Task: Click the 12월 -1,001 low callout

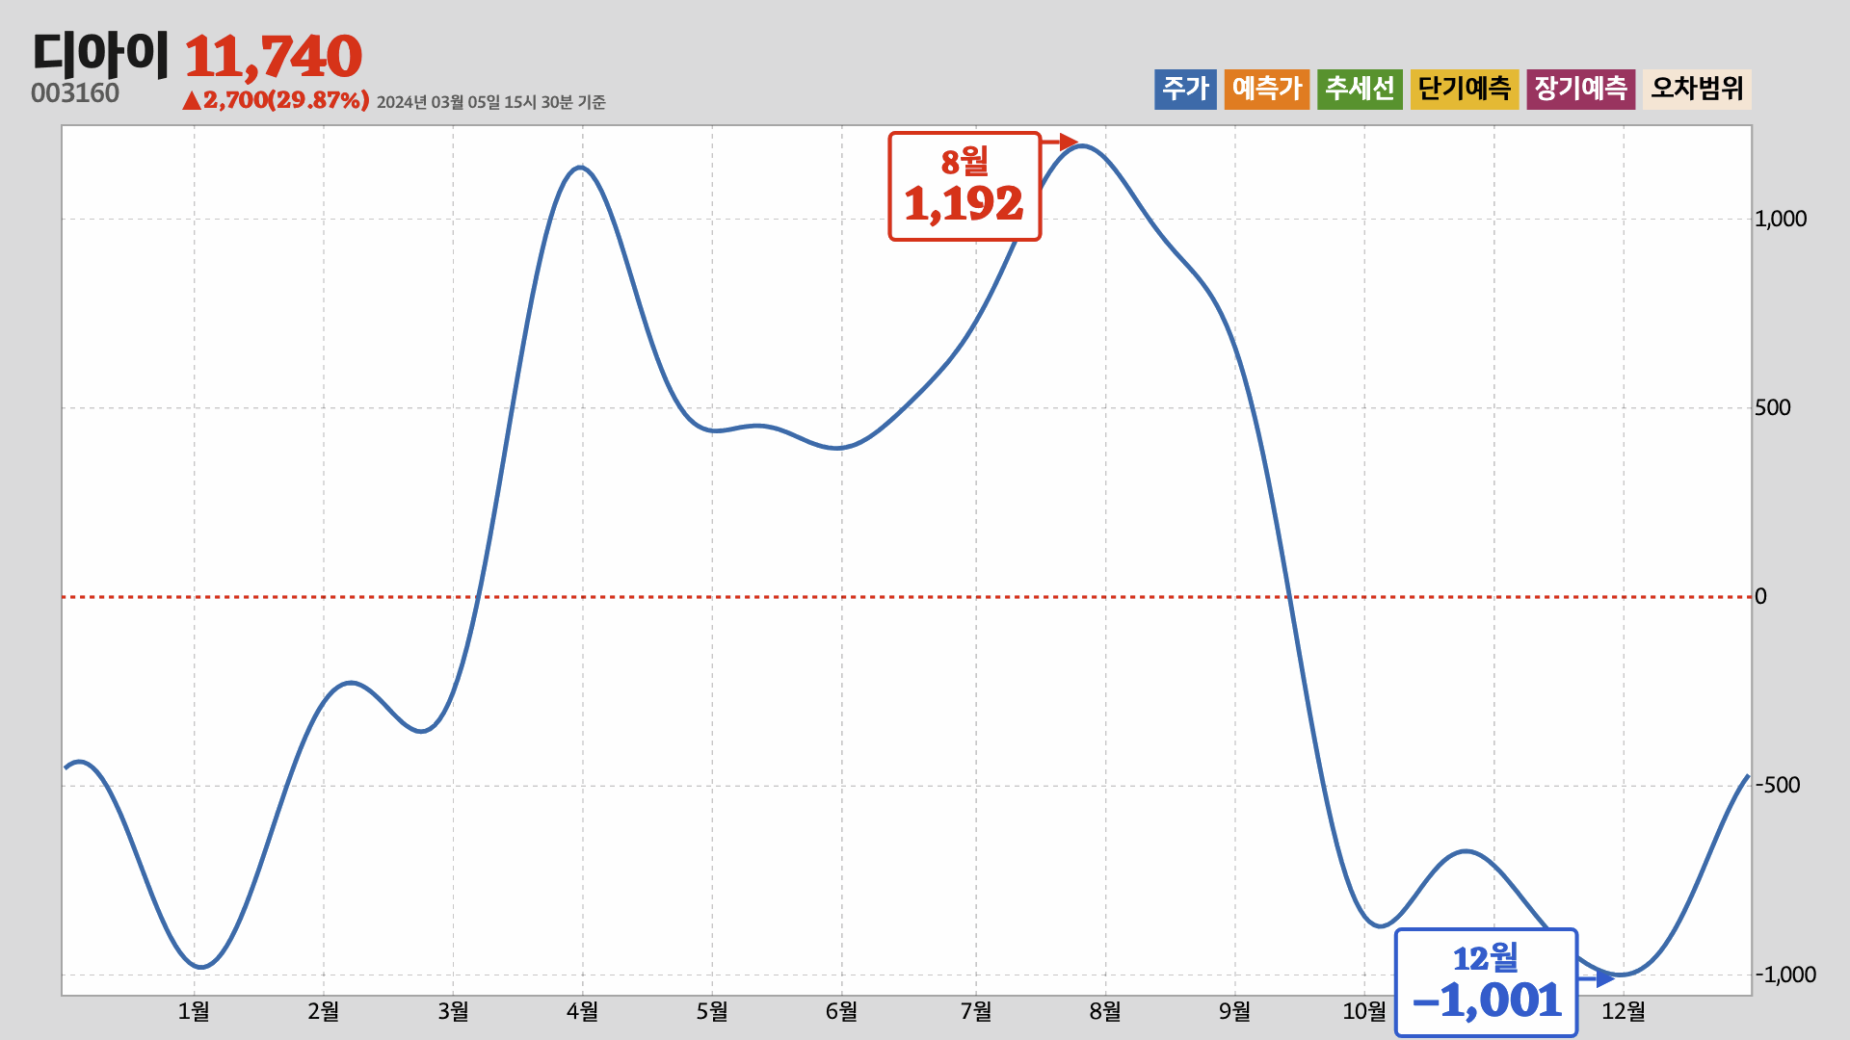Action: pos(1486,983)
